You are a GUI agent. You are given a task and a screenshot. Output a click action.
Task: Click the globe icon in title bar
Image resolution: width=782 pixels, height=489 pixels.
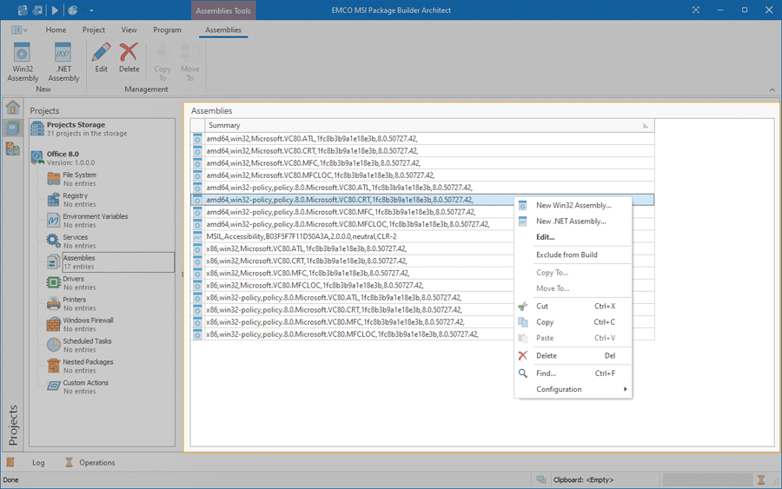[x=73, y=10]
